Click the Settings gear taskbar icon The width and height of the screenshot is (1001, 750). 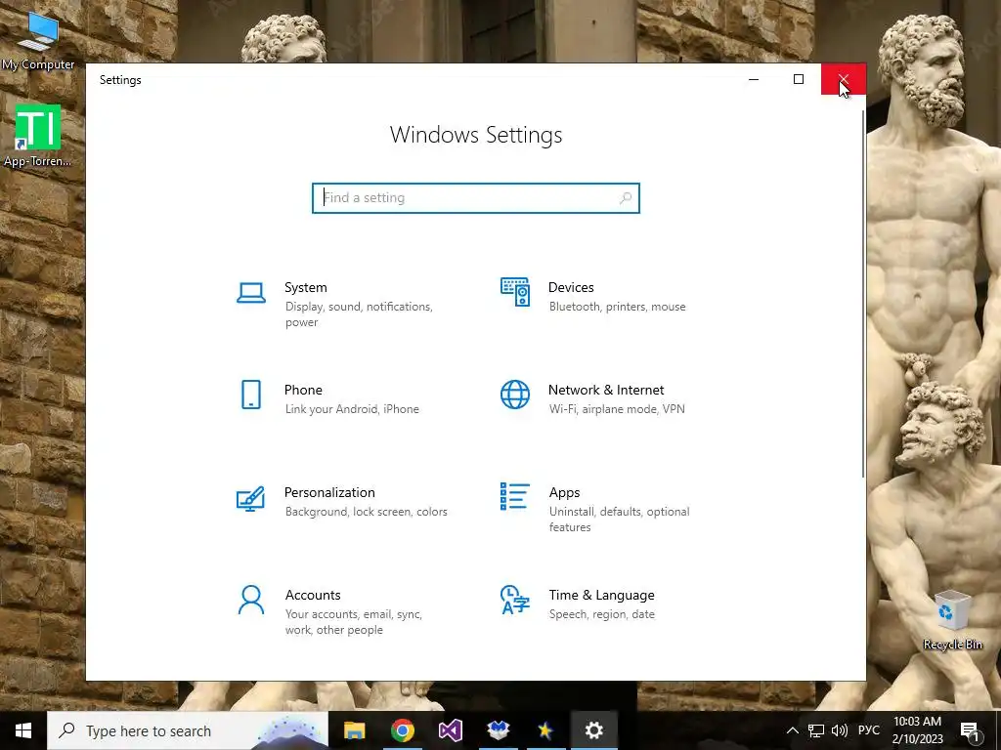[x=593, y=730]
